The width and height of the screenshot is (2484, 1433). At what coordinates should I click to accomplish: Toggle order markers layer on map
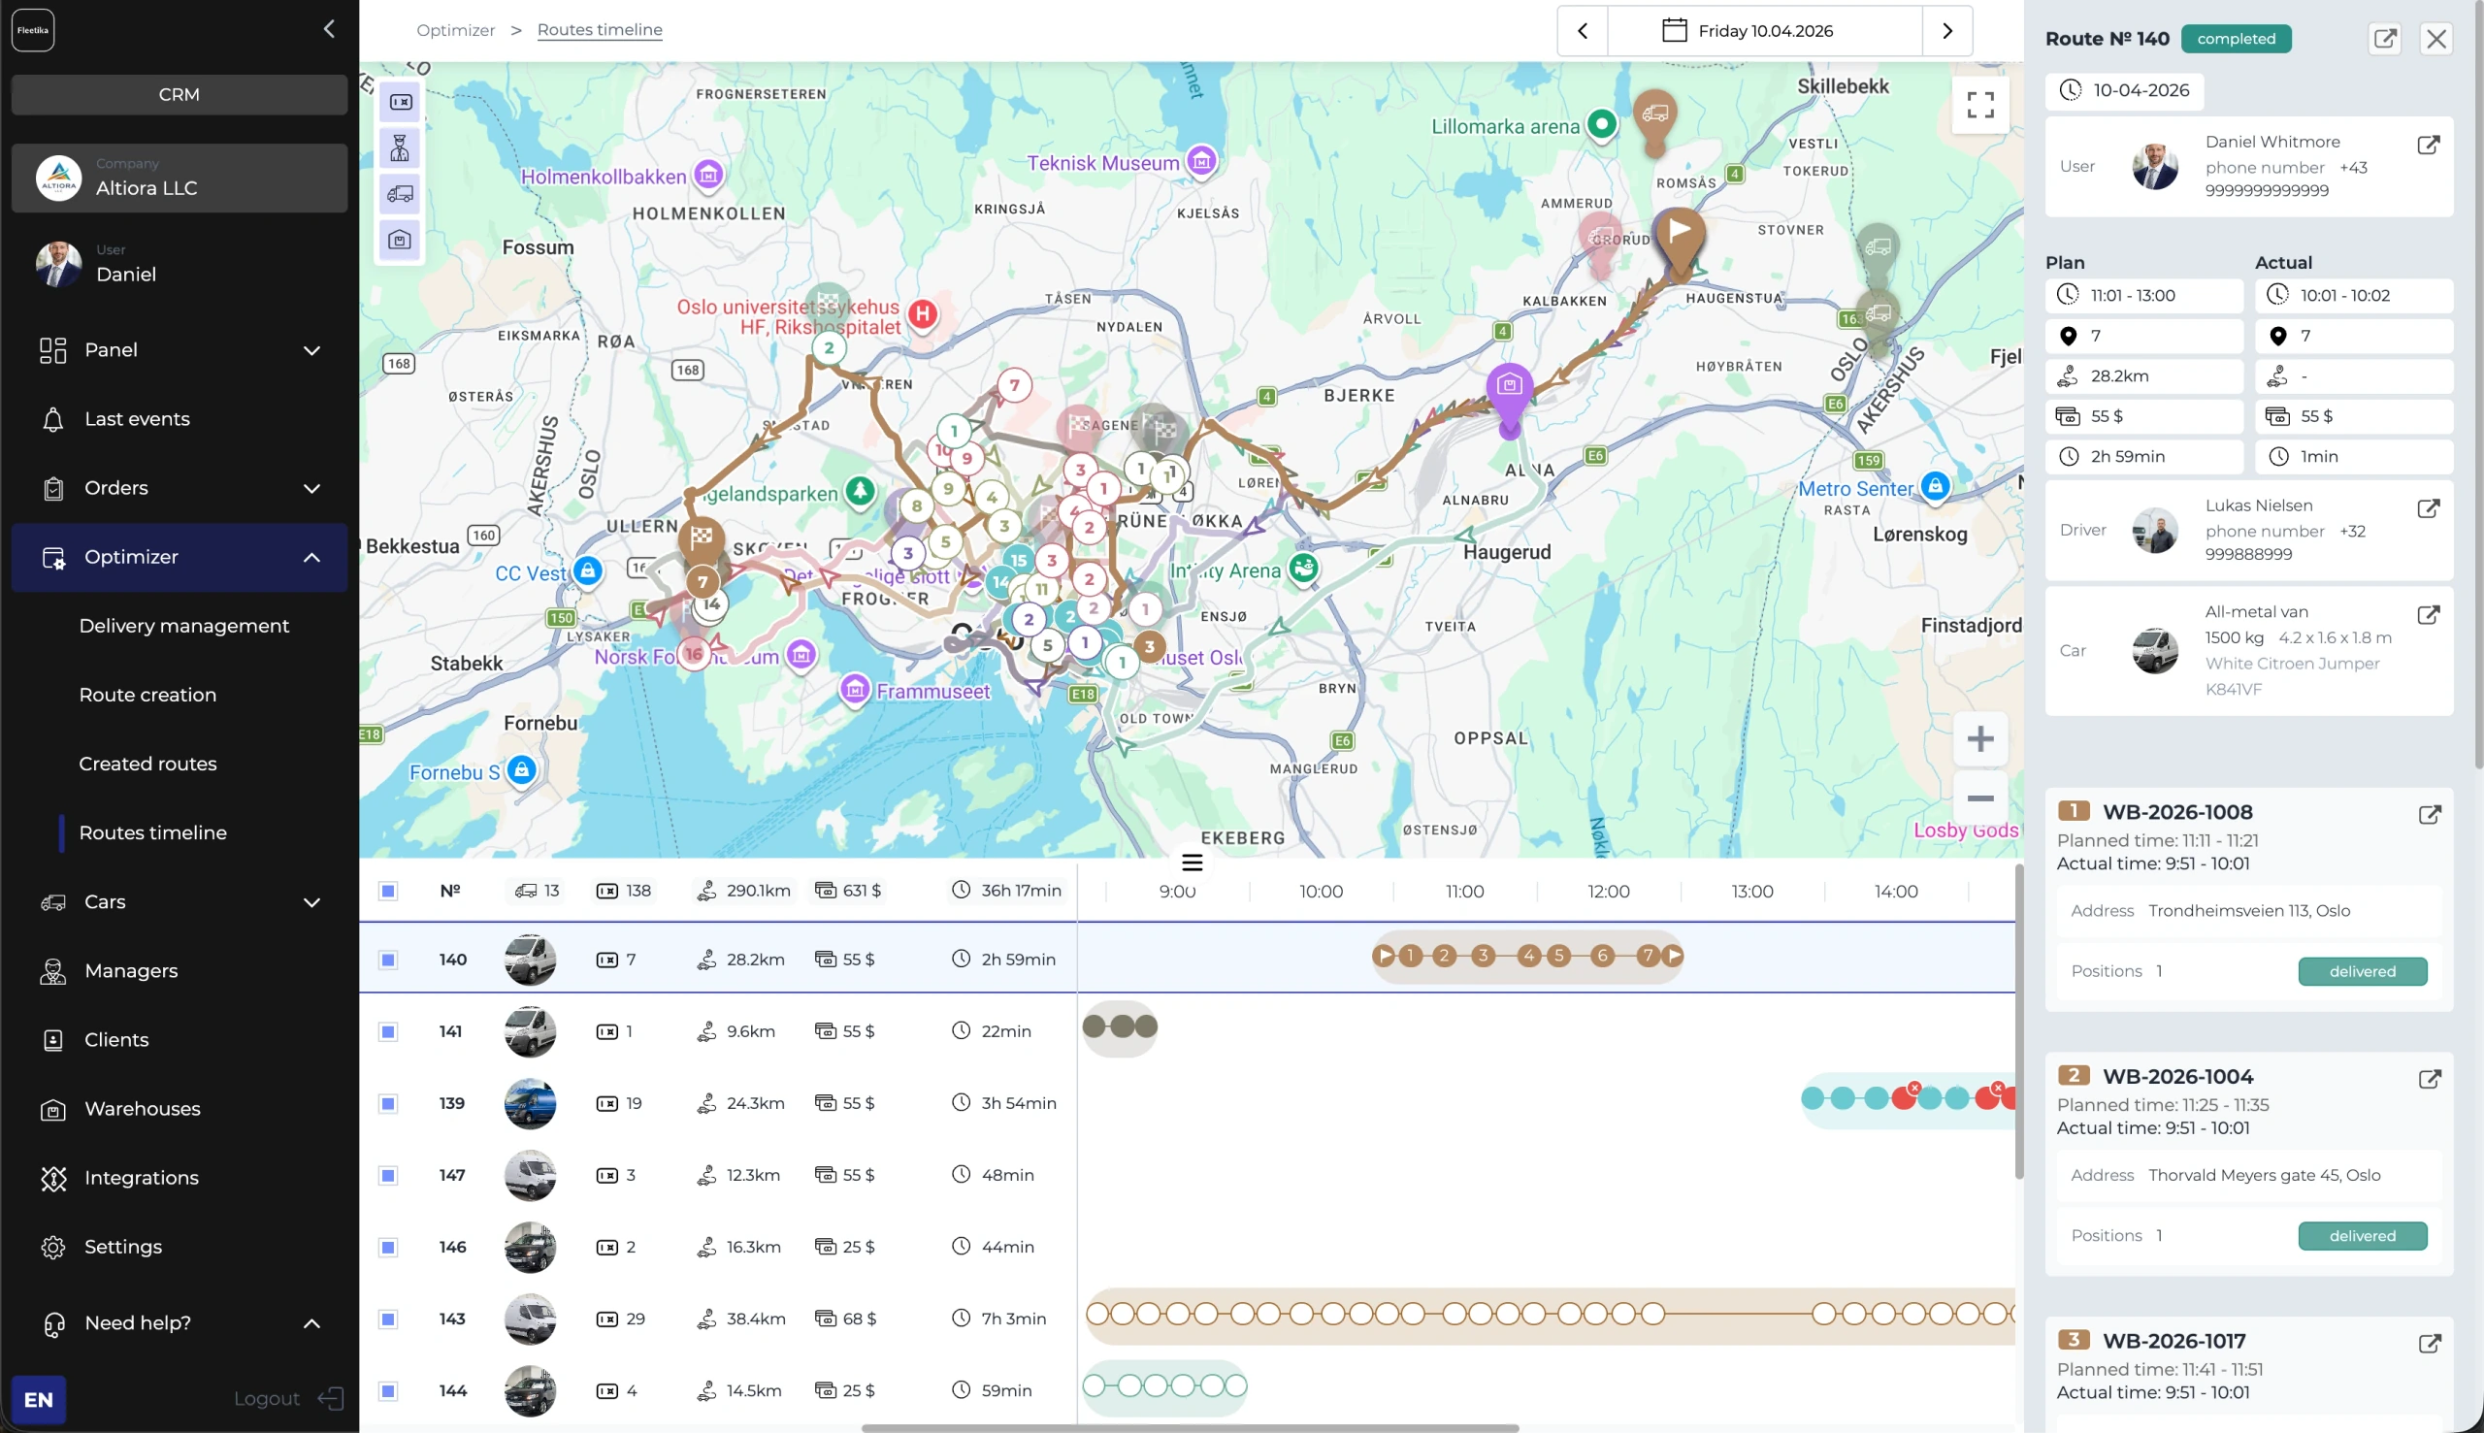[400, 103]
